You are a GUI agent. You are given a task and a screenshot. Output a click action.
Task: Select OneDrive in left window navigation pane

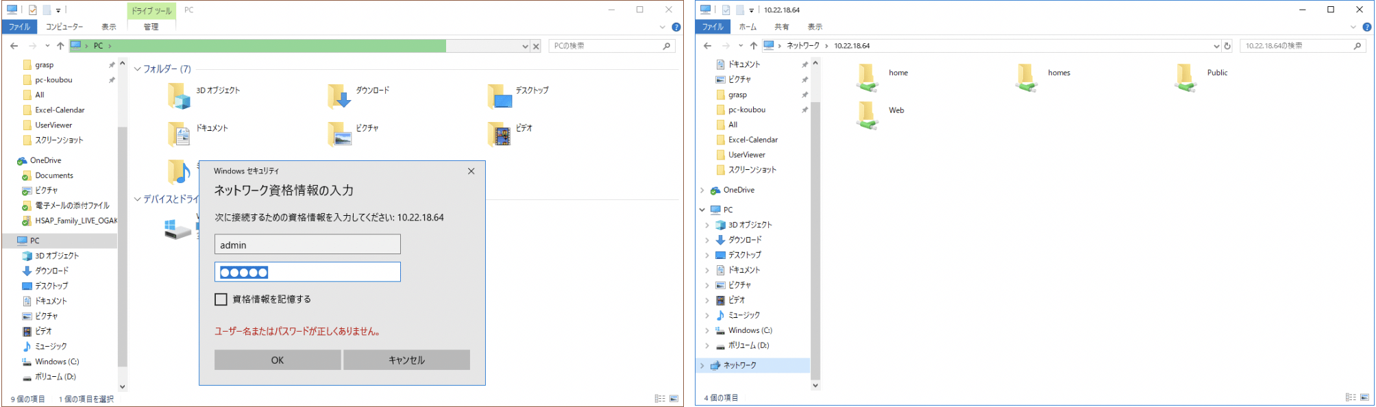[45, 160]
